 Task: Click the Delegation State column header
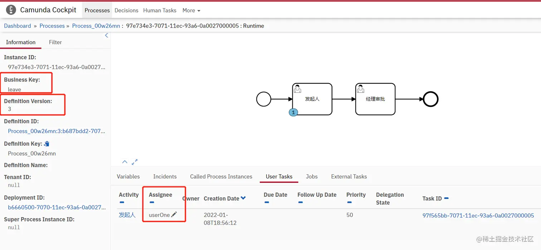tap(390, 199)
